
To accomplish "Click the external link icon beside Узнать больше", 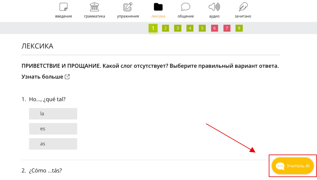I will click(x=67, y=77).
